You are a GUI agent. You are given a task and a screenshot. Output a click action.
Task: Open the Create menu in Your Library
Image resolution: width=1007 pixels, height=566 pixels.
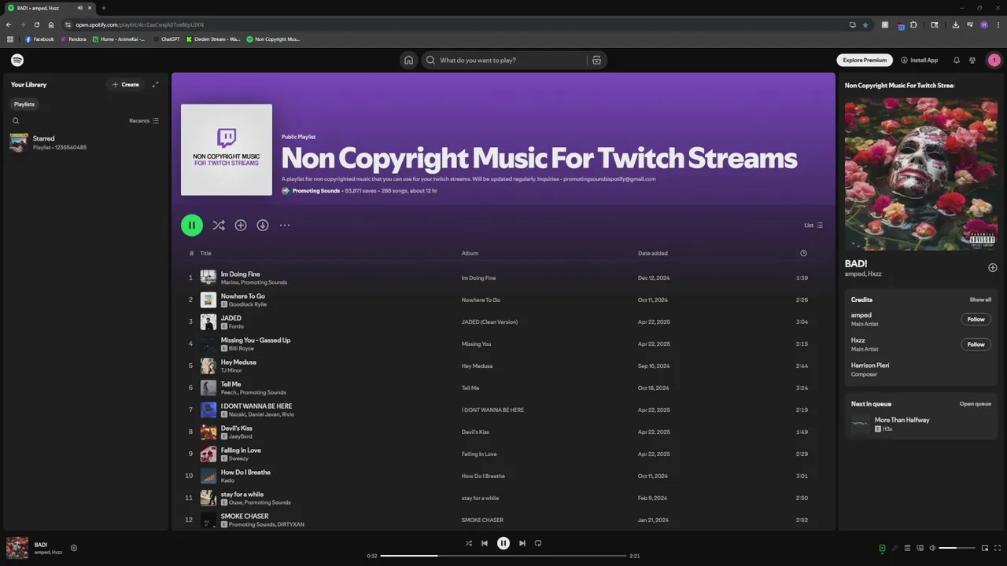pos(126,84)
